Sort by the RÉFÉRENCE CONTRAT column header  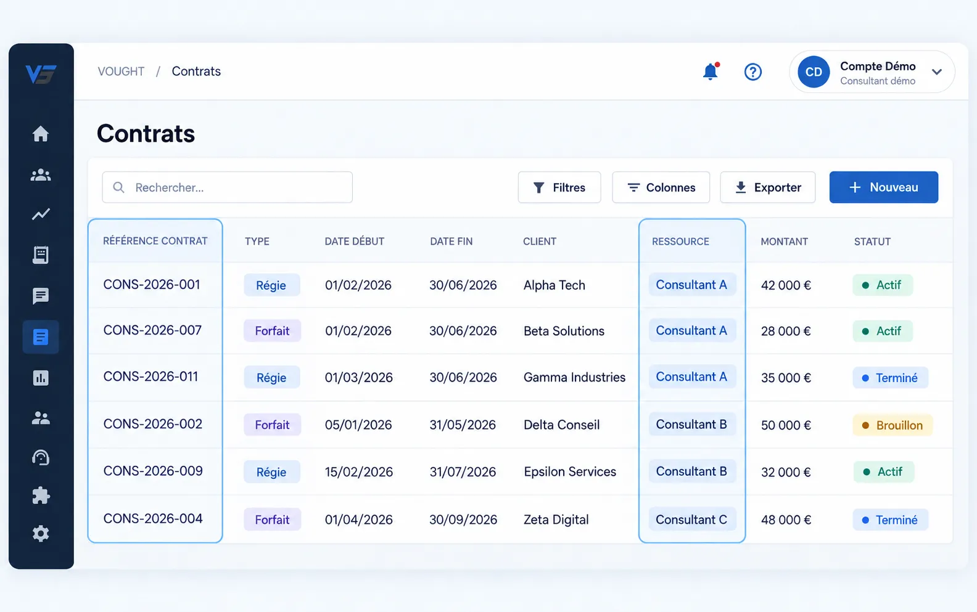pos(155,241)
